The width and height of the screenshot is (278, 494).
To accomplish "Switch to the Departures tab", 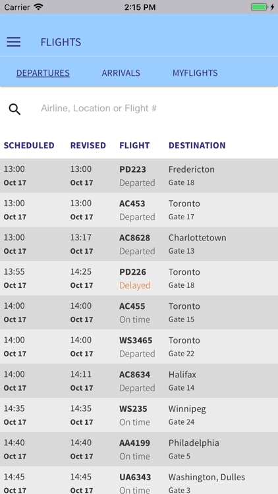I will click(43, 72).
